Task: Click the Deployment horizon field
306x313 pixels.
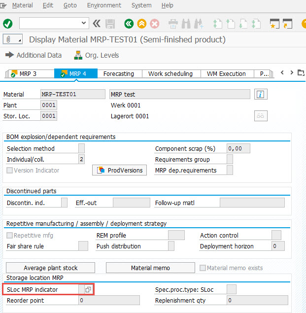Action: (x=278, y=246)
